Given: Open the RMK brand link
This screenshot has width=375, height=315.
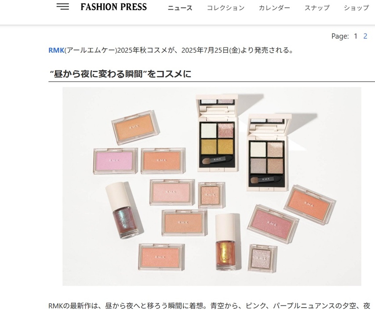Looking at the screenshot, I should [56, 50].
